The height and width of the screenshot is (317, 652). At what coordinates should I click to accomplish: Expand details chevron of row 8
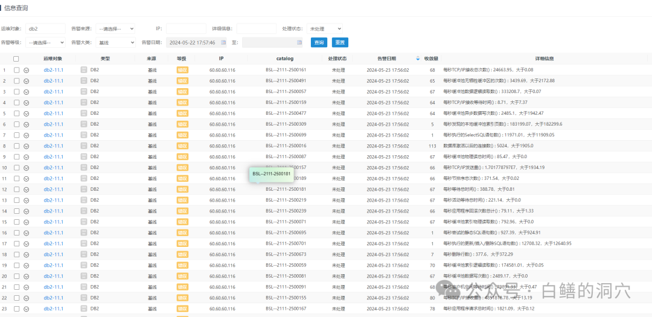tap(26, 146)
